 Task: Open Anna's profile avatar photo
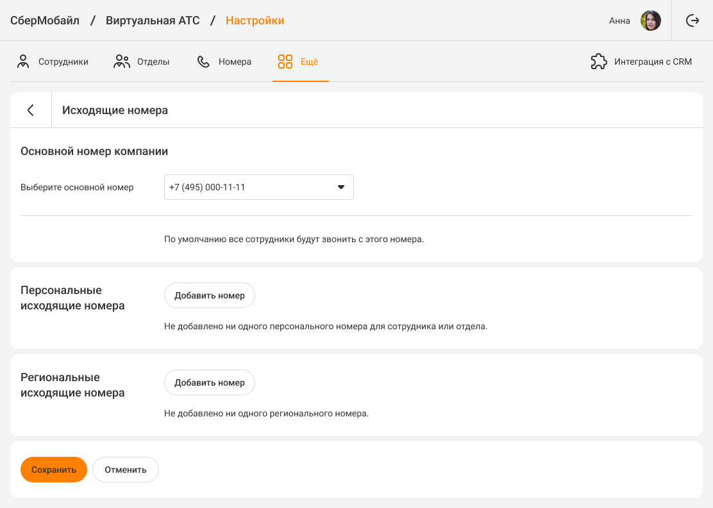651,20
